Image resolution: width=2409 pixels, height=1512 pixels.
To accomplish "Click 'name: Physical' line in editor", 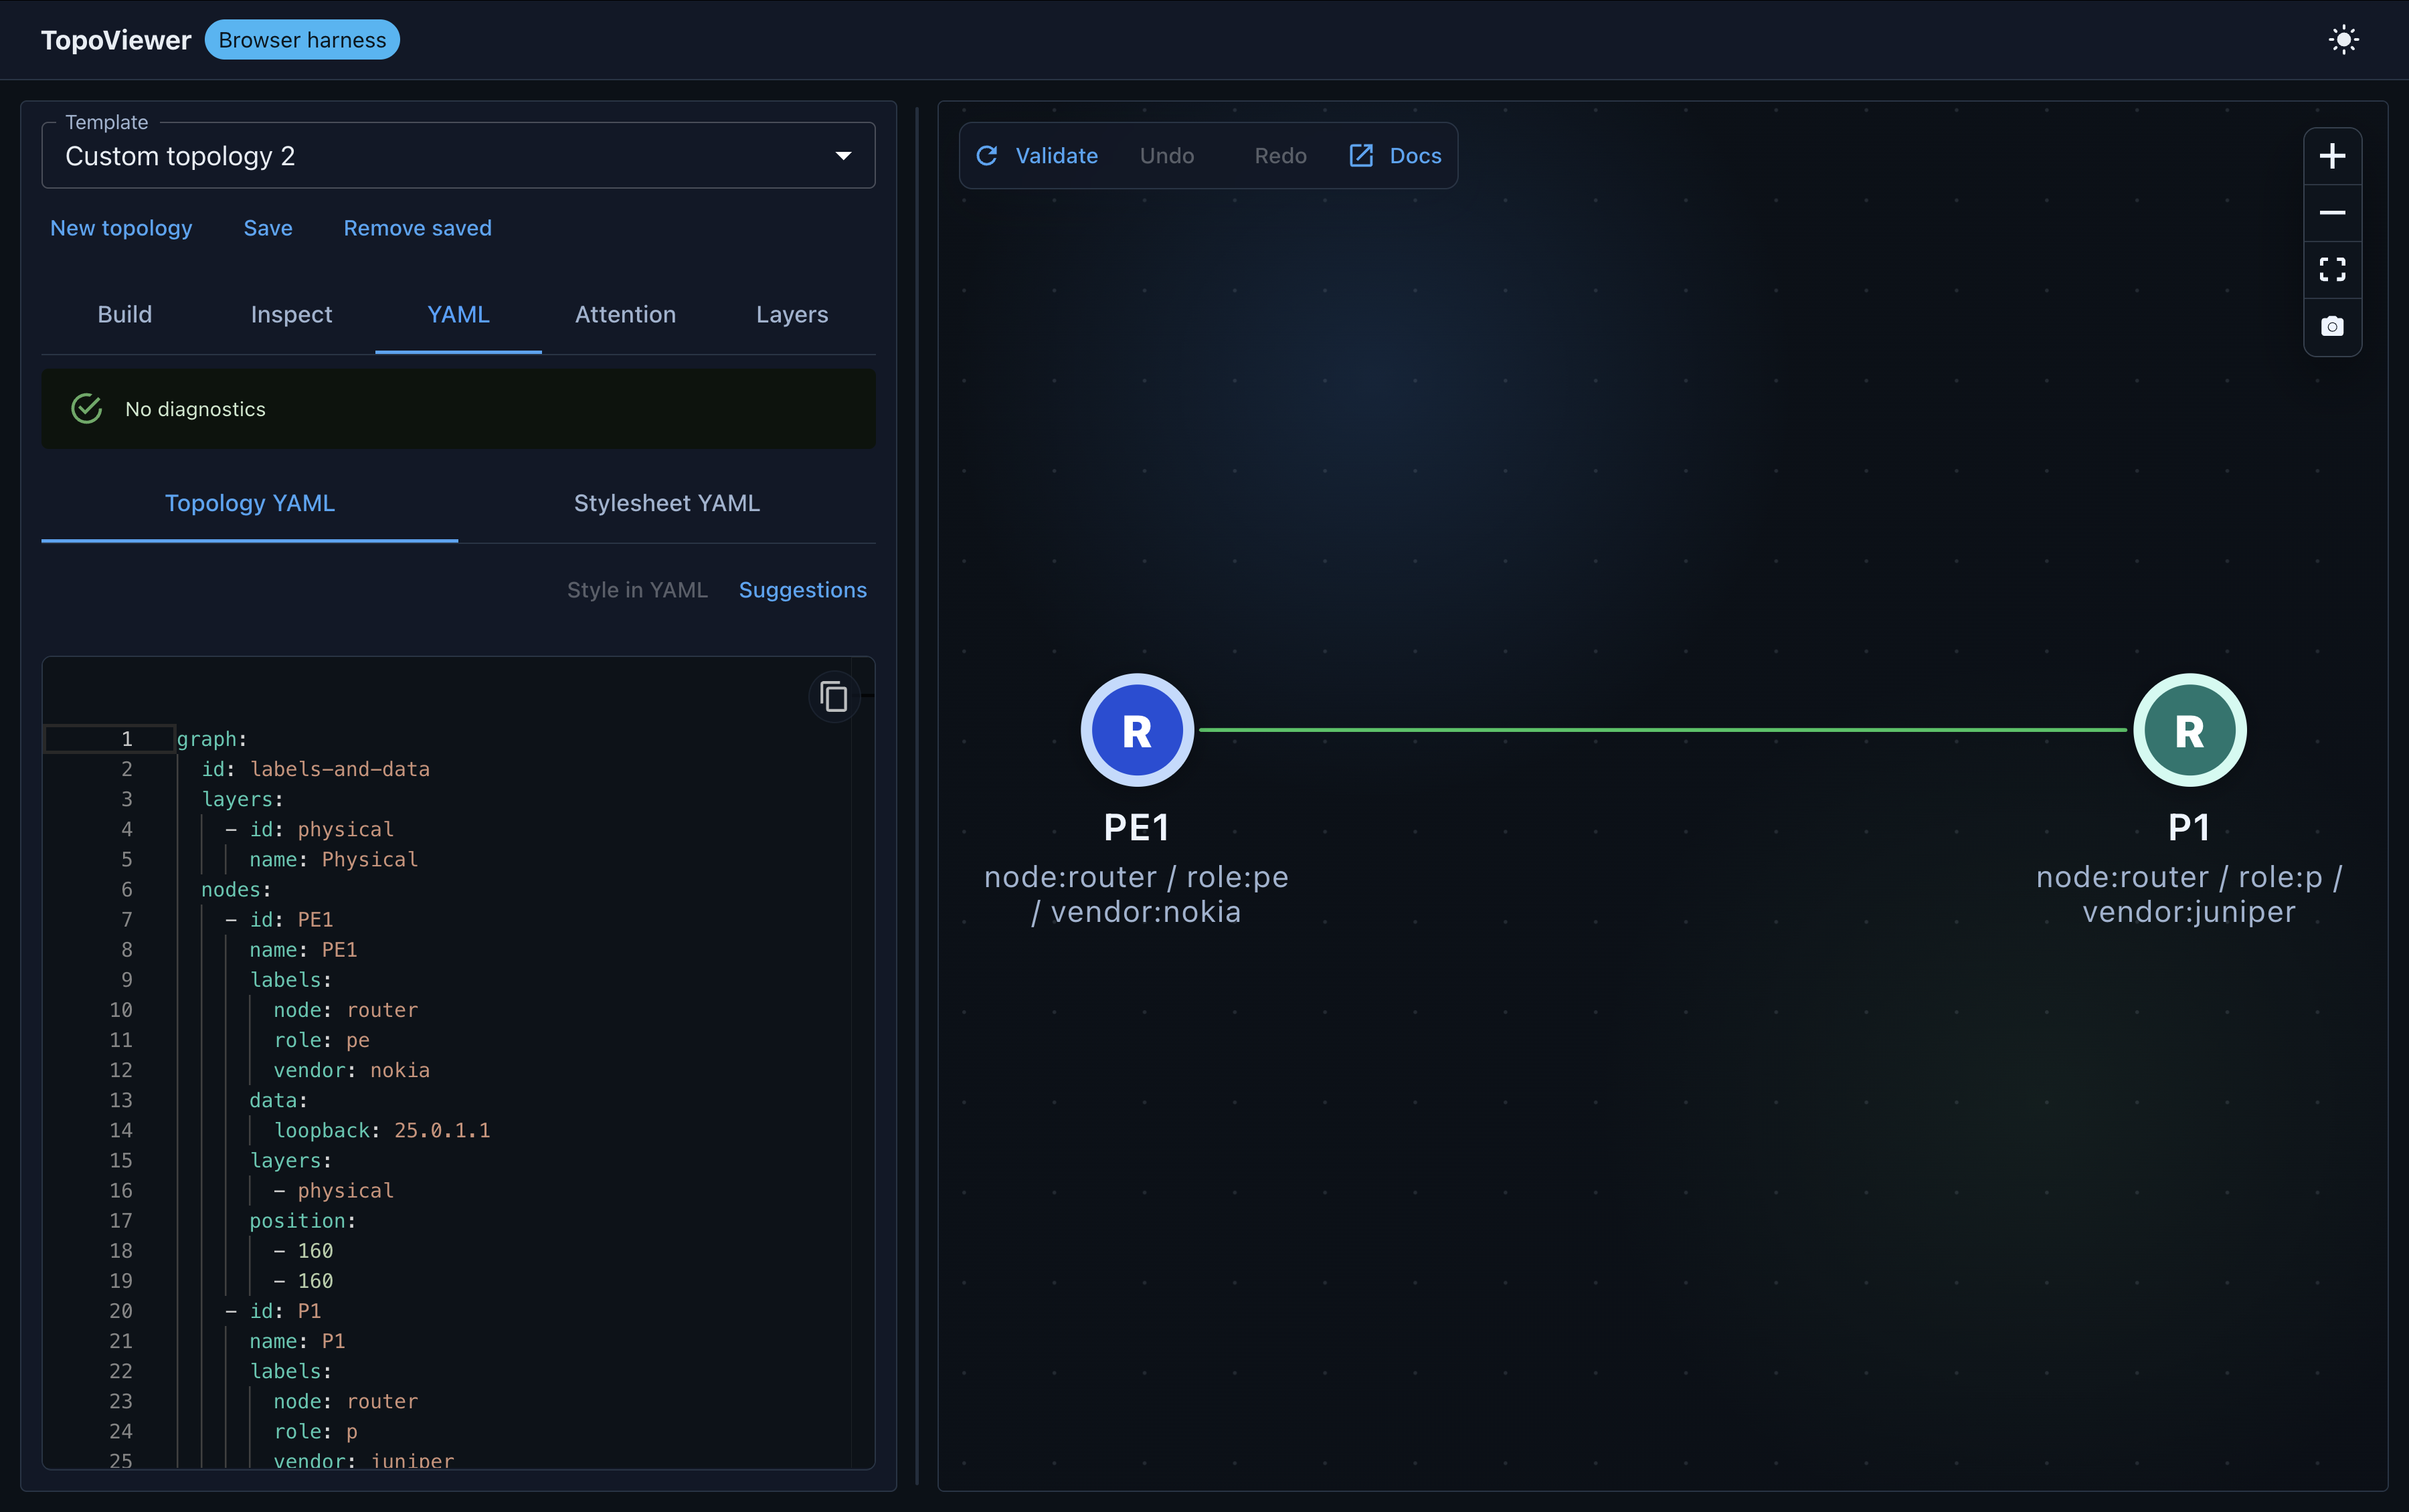I will 333,859.
